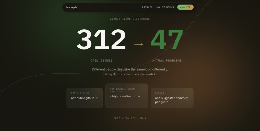Click the issuepile logo

[x=72, y=7]
